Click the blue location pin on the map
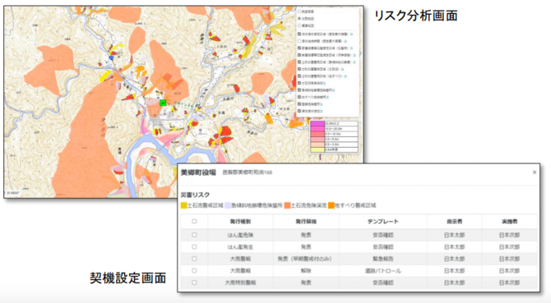This screenshot has height=303, width=551. pos(111,57)
